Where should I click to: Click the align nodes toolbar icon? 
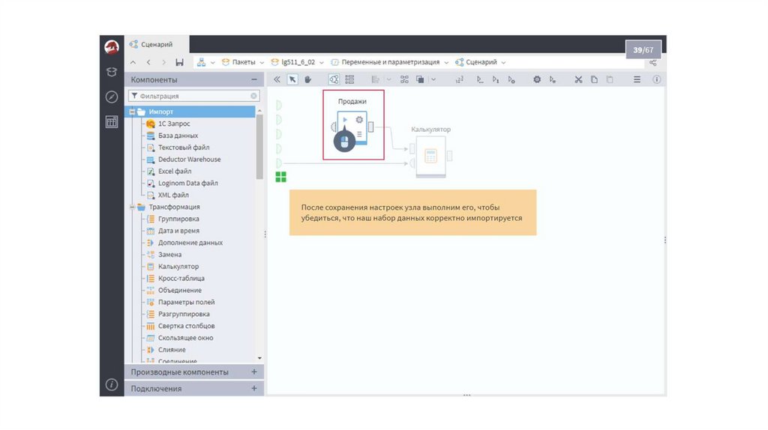(375, 79)
